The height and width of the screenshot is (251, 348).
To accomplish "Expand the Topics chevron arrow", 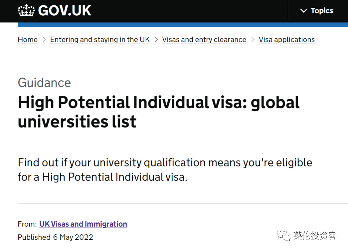I will [304, 11].
